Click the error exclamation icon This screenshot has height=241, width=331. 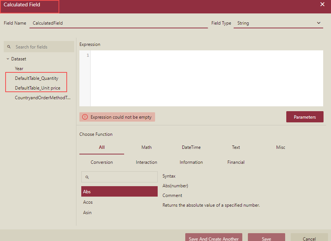tap(85, 117)
